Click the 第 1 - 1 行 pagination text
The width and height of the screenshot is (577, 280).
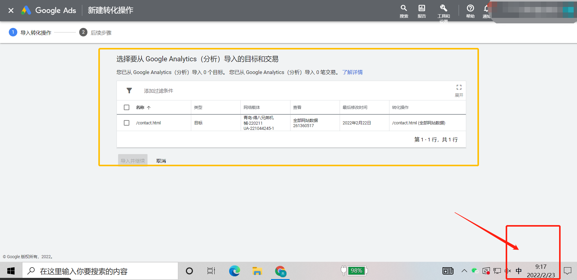coord(436,140)
